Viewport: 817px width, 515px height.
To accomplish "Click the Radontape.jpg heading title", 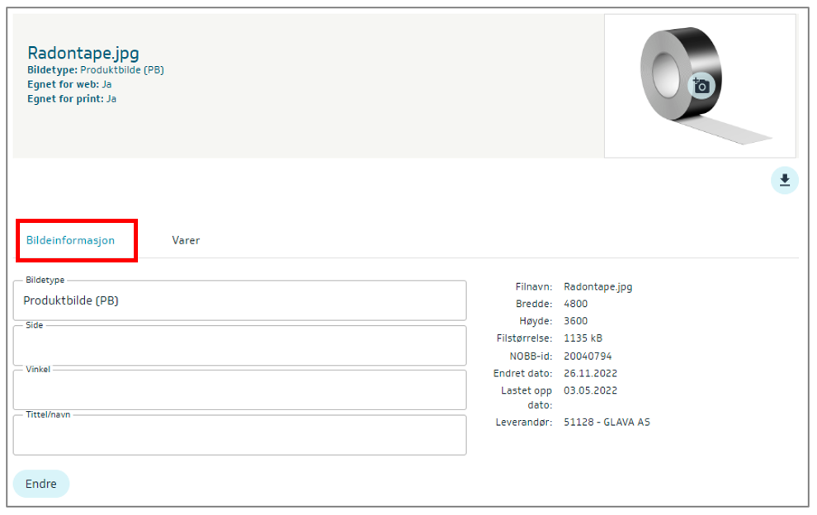I will [83, 54].
